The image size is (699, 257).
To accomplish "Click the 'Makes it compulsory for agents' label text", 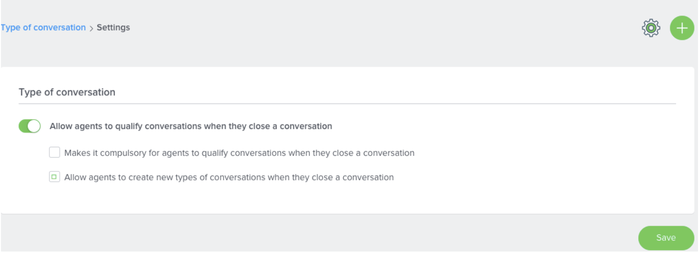I will click(239, 153).
